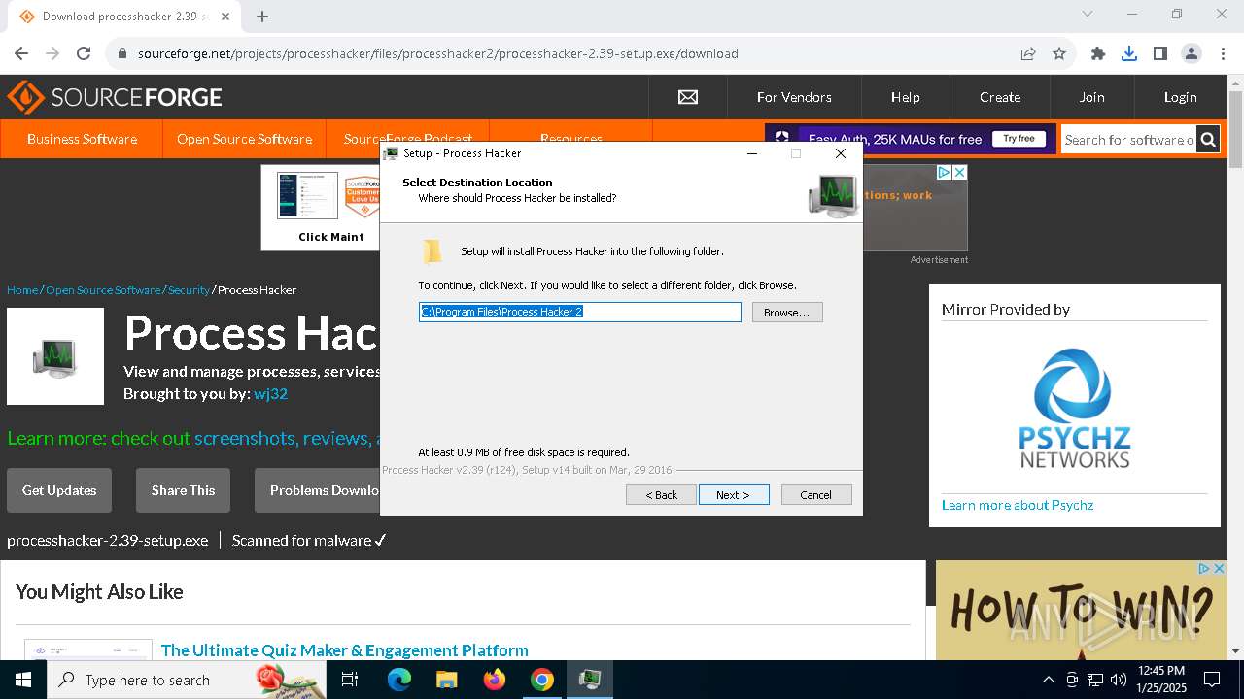This screenshot has width=1244, height=699.
Task: Click the Get Updates button
Action: (x=59, y=490)
